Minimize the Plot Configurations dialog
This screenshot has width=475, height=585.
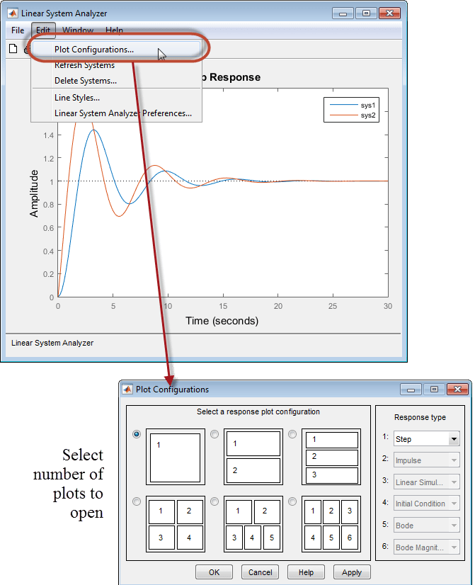[411, 389]
